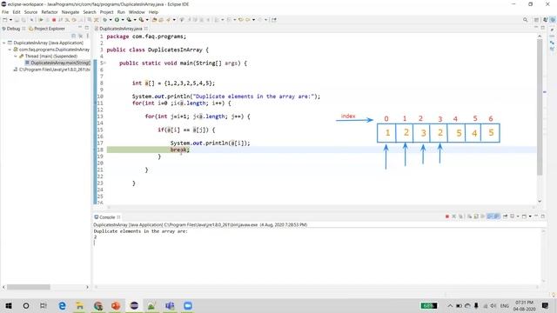
Task: Open File Explorer from the taskbar
Action: (x=80, y=305)
